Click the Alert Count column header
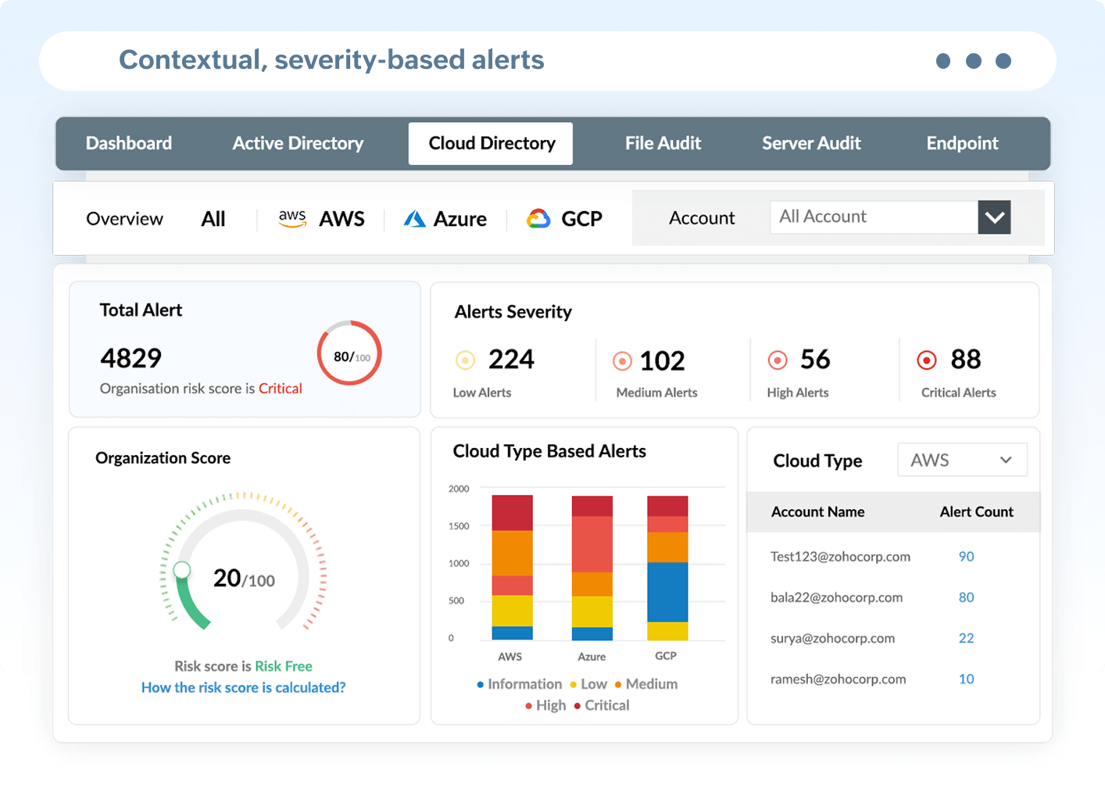Screen dimensions: 1105x785 pyautogui.click(x=976, y=512)
